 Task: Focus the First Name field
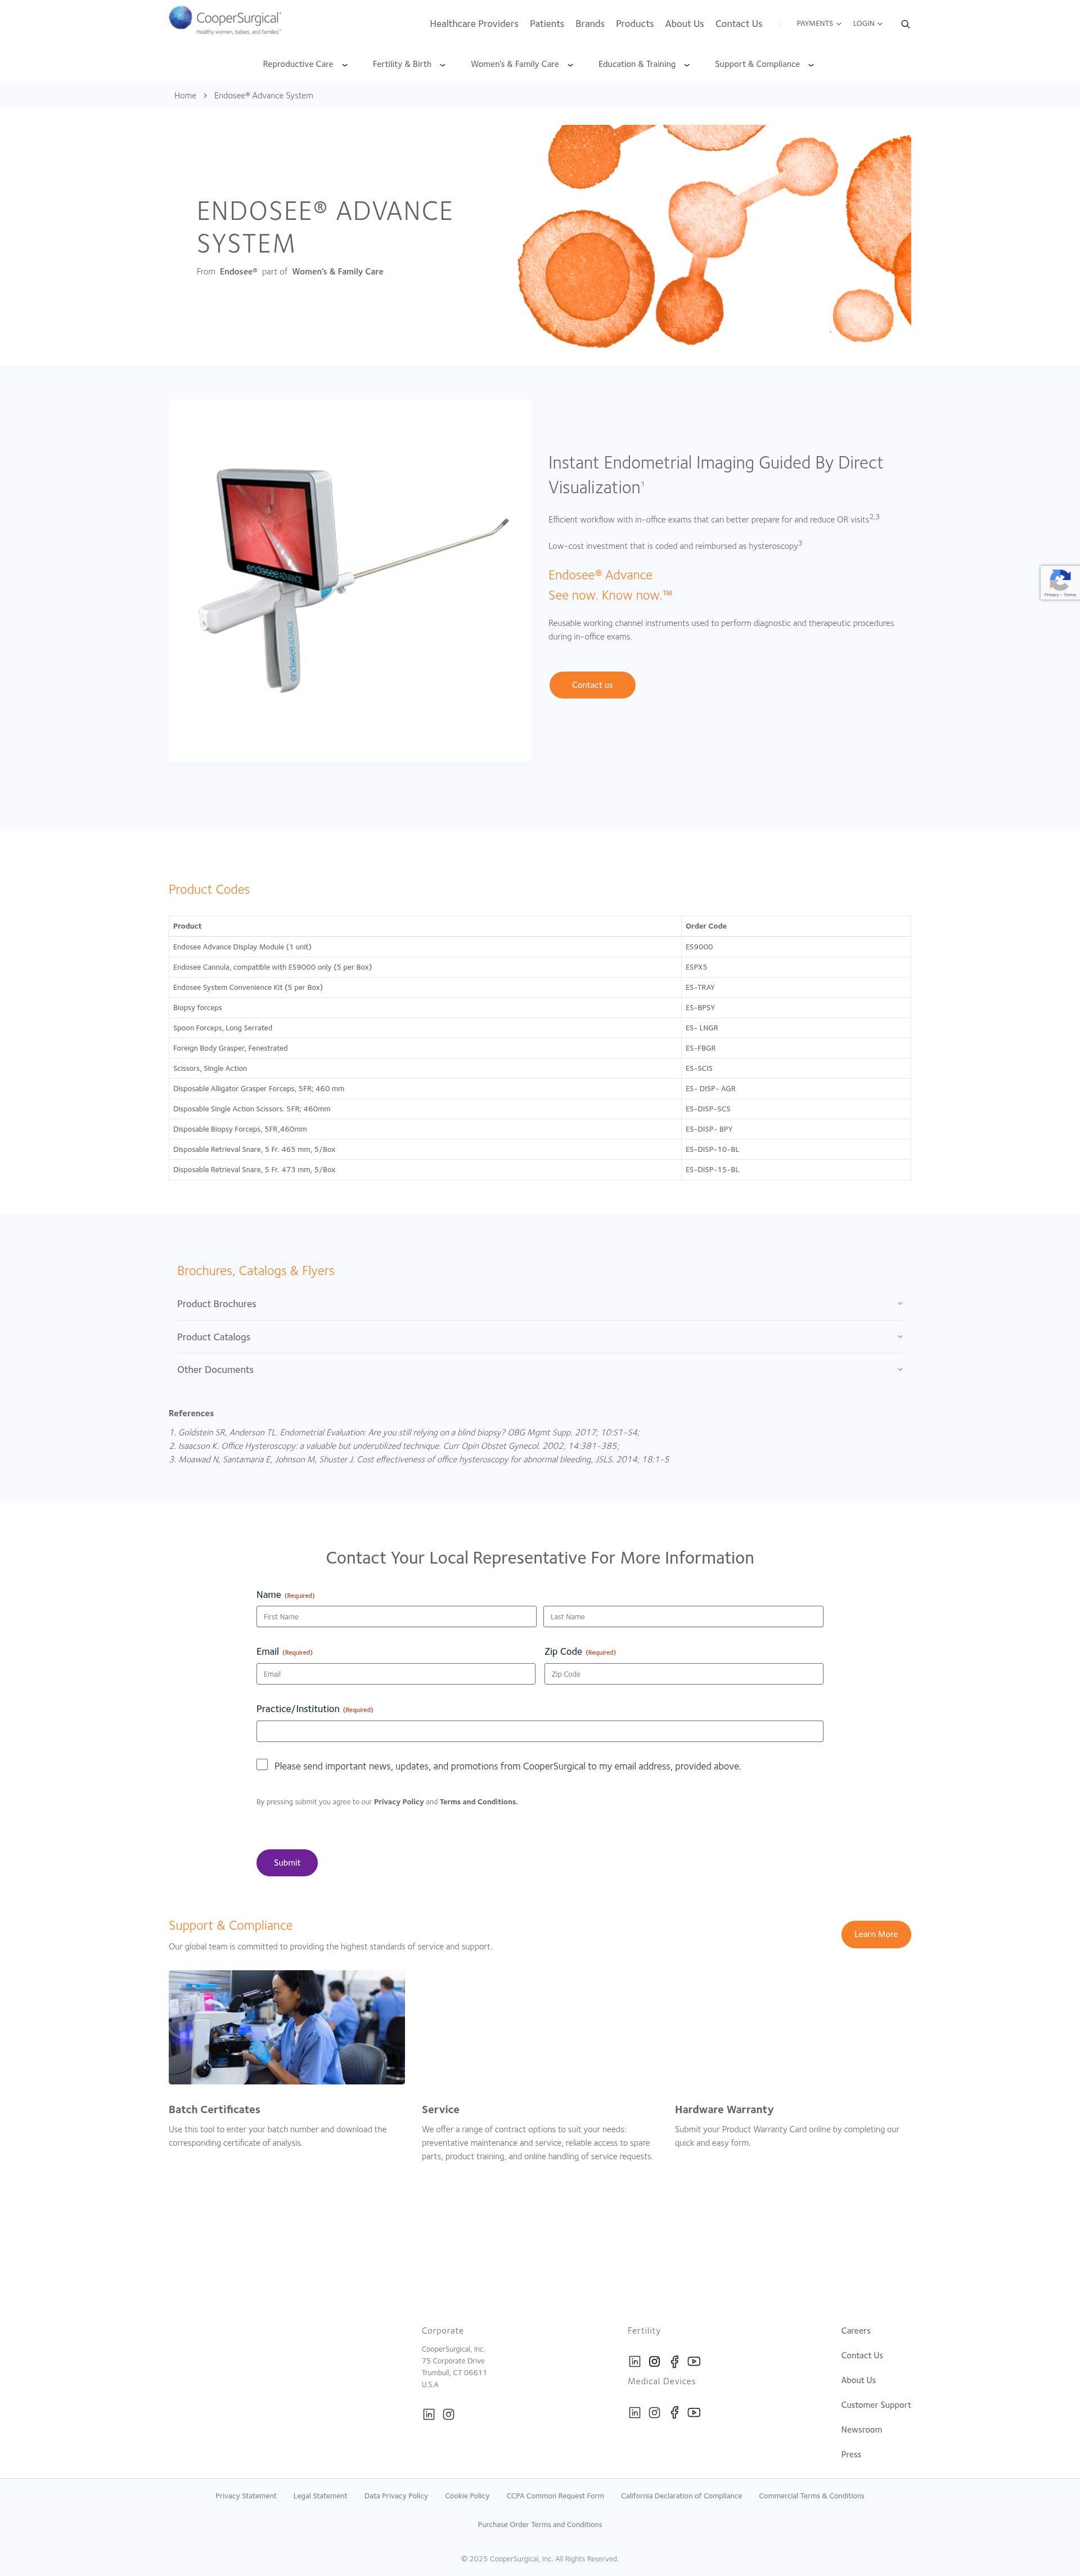(396, 1617)
